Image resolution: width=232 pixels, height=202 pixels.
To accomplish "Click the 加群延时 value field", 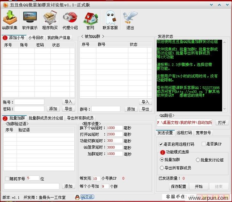I will (115, 154).
